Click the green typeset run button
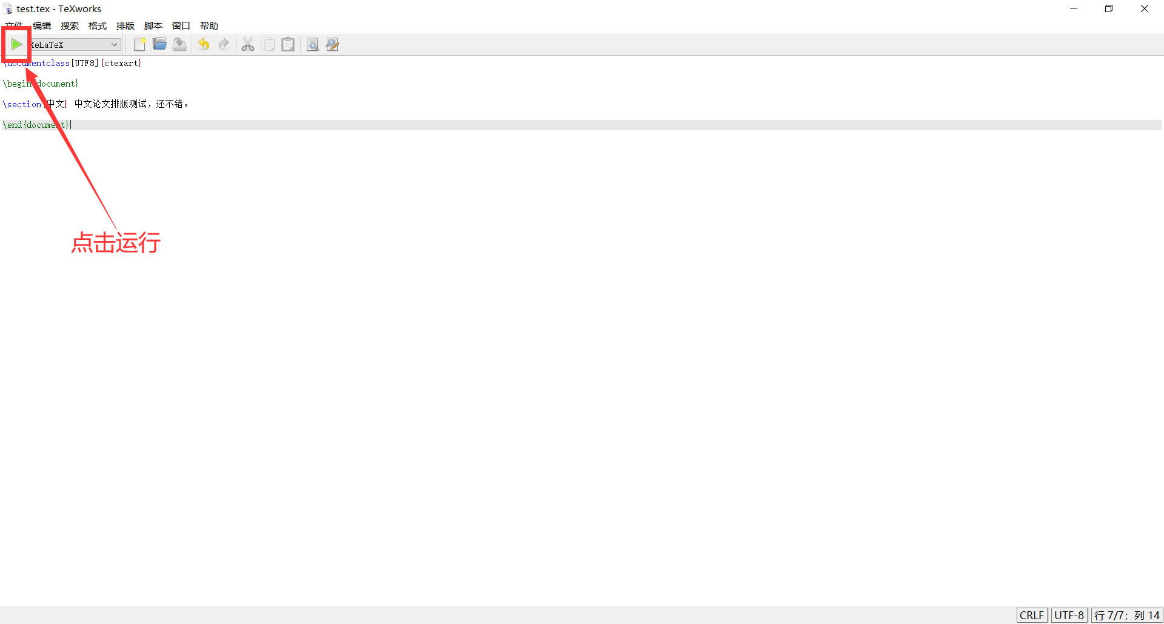Viewport: 1164px width, 624px height. coord(16,44)
